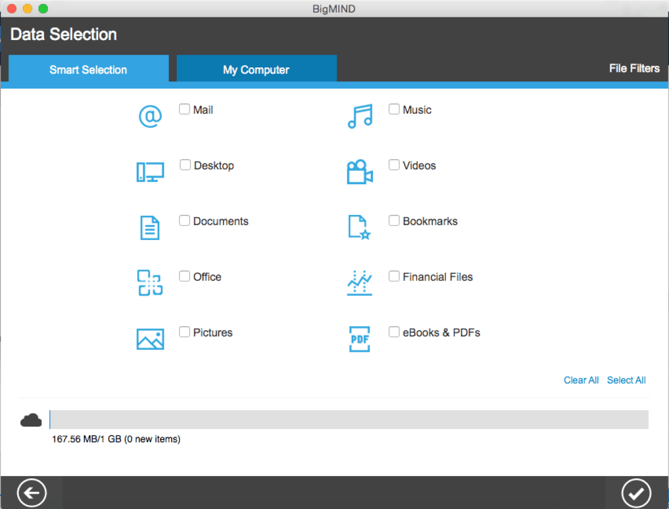
Task: Click the Documents label text
Action: (221, 221)
